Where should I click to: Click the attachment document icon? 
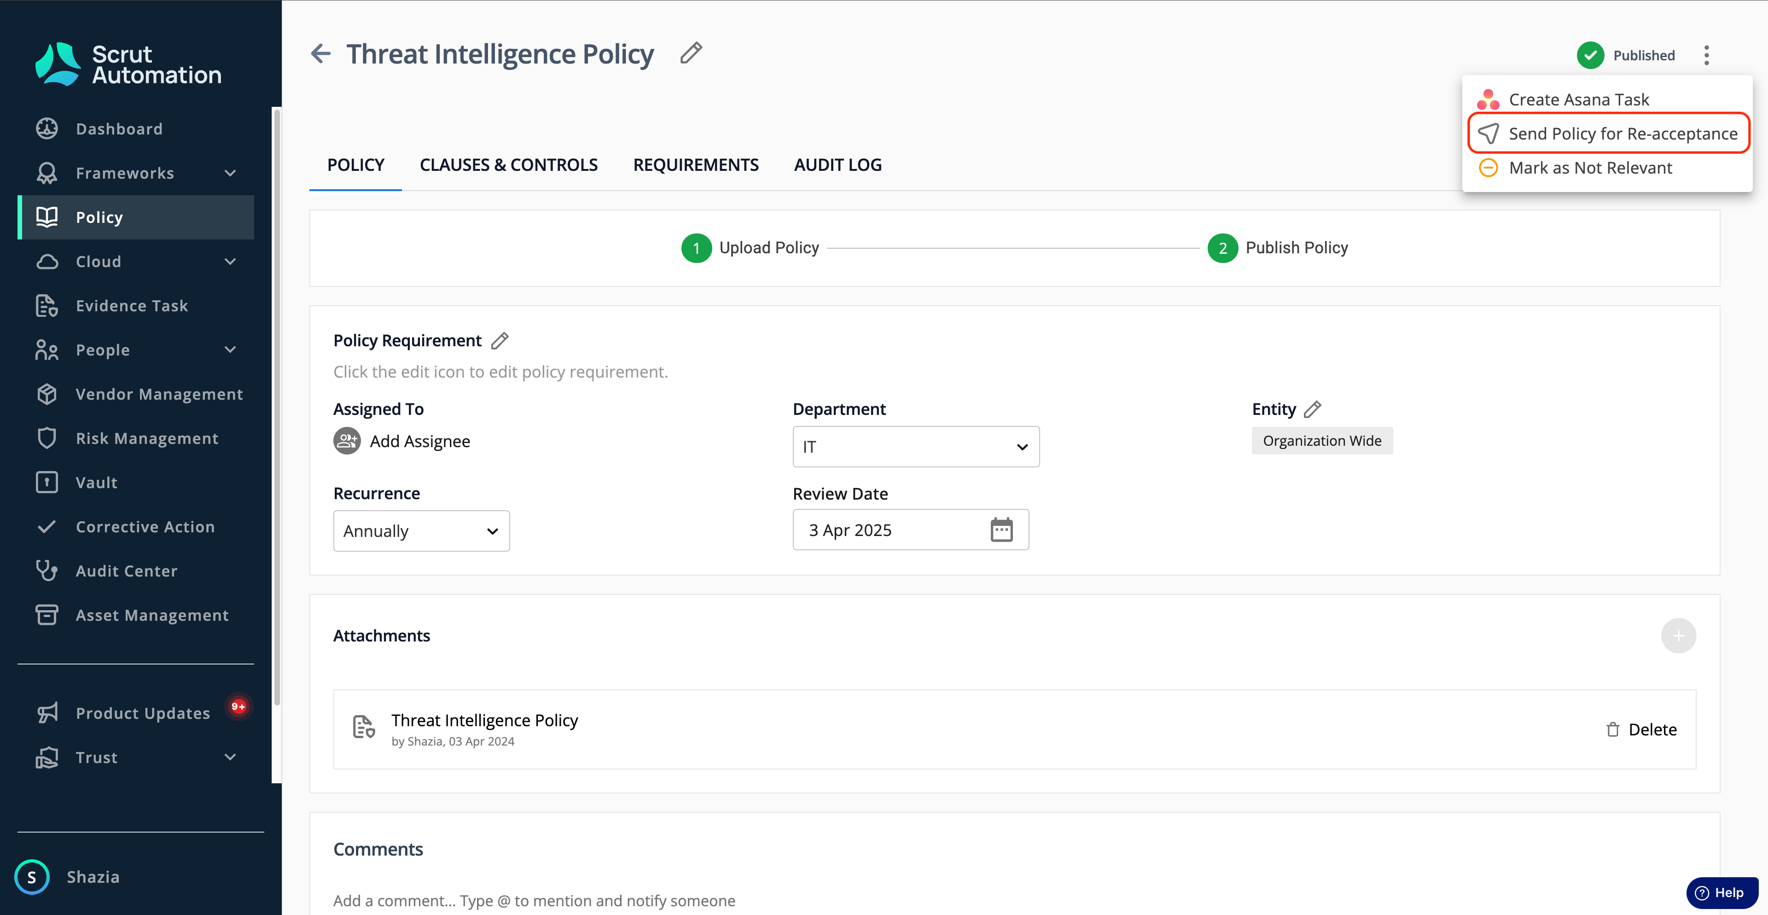tap(363, 728)
